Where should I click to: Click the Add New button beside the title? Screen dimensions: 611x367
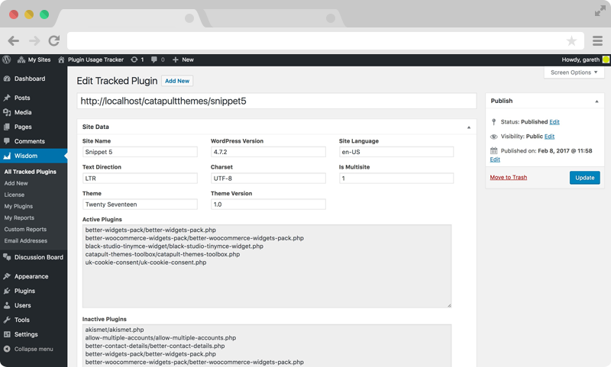pyautogui.click(x=177, y=81)
